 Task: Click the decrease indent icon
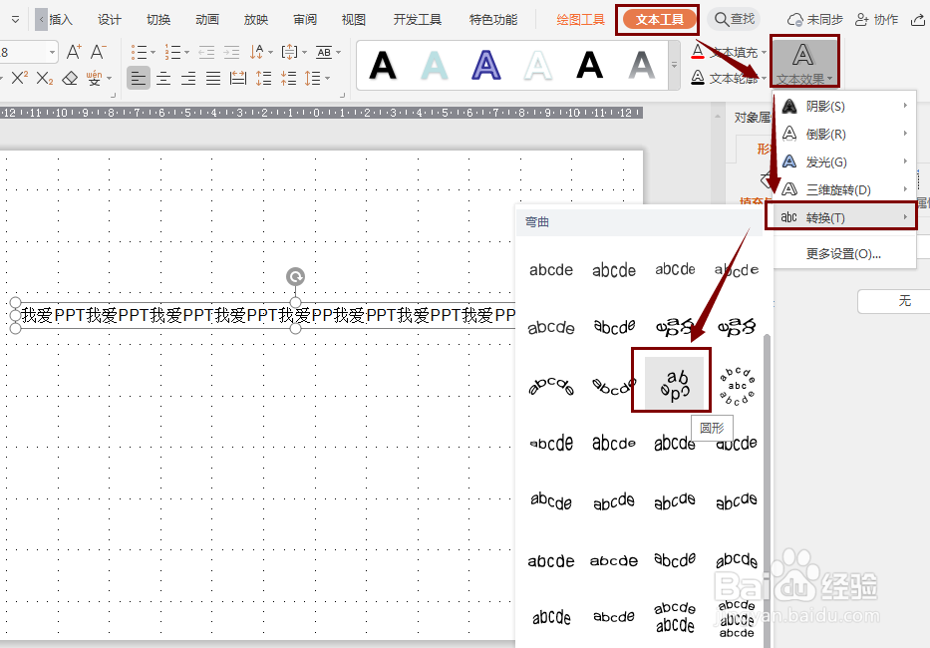206,52
